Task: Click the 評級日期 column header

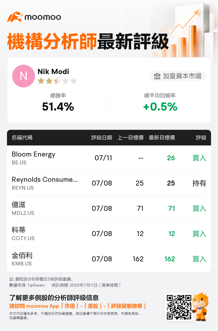Action: coord(102,138)
